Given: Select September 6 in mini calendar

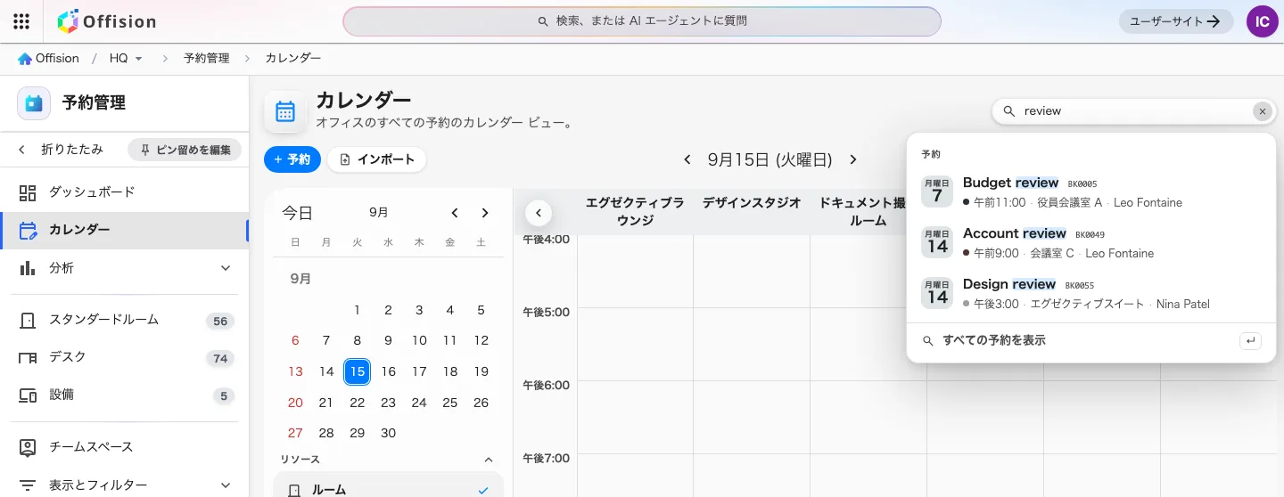Looking at the screenshot, I should (295, 340).
